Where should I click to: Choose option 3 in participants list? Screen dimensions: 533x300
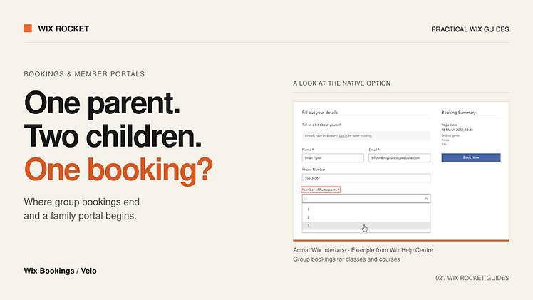click(366, 226)
